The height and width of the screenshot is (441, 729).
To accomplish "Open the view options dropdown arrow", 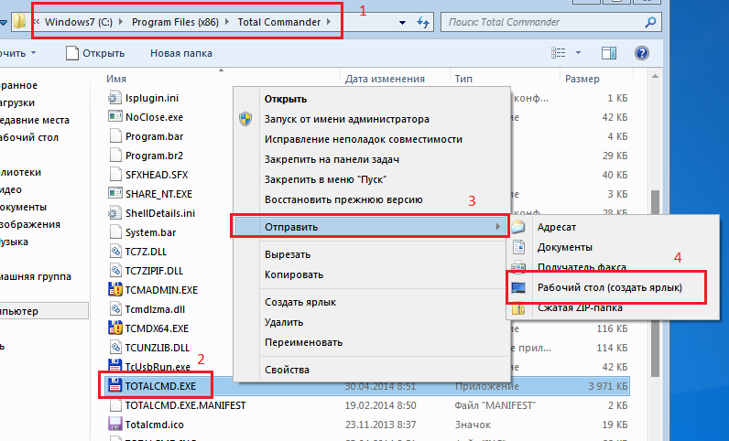I will 579,53.
